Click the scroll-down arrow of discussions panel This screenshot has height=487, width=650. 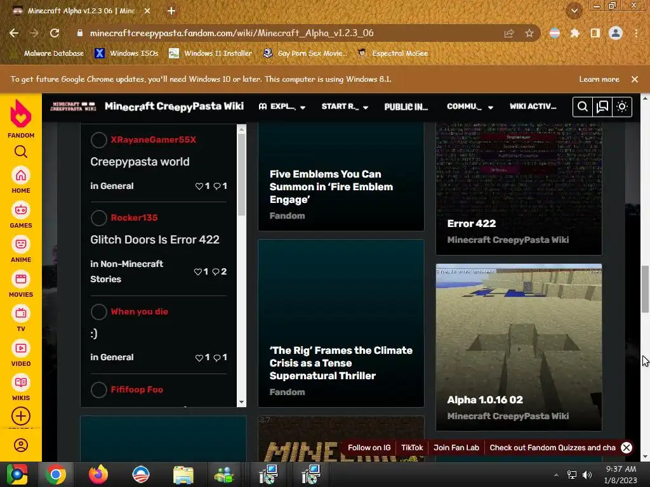coord(241,401)
